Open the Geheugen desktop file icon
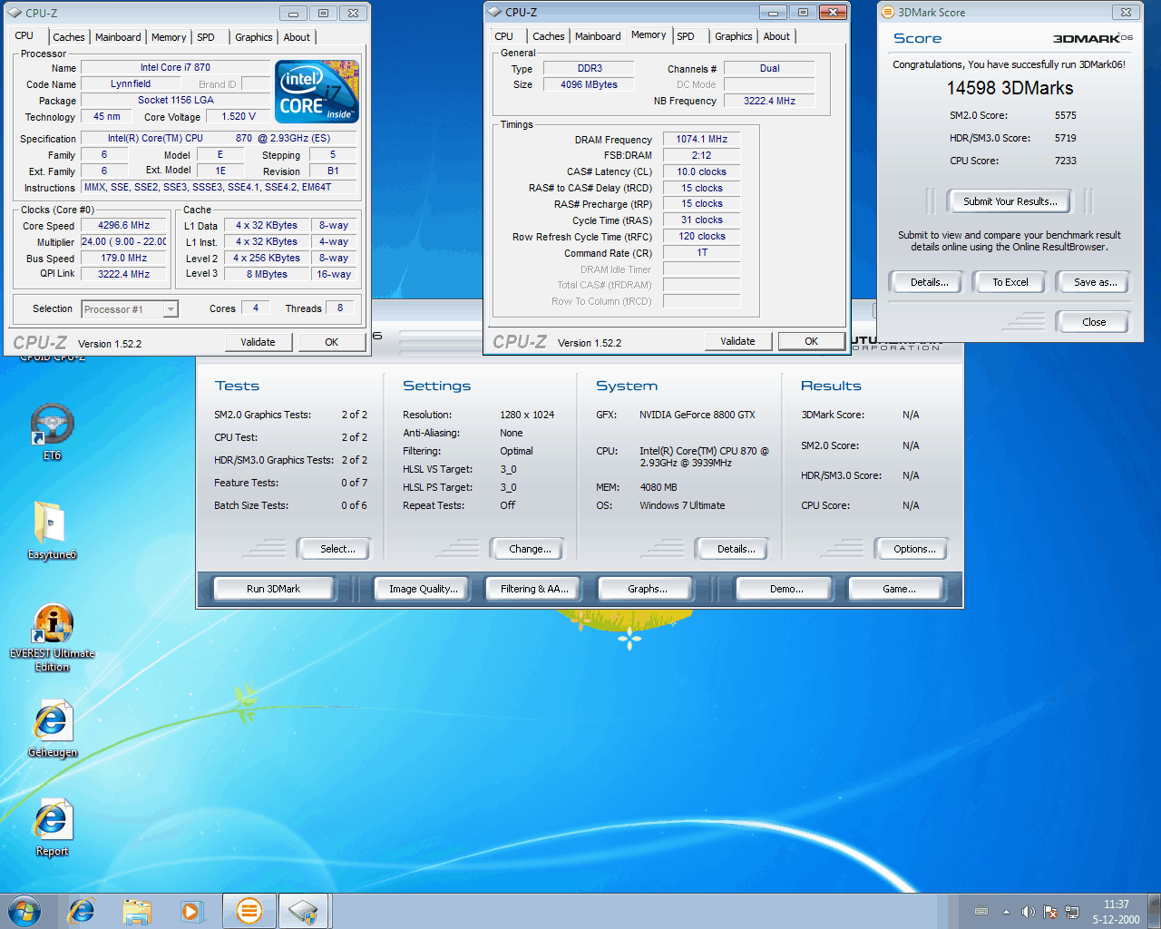Screen dimensions: 1161x929 [52, 729]
